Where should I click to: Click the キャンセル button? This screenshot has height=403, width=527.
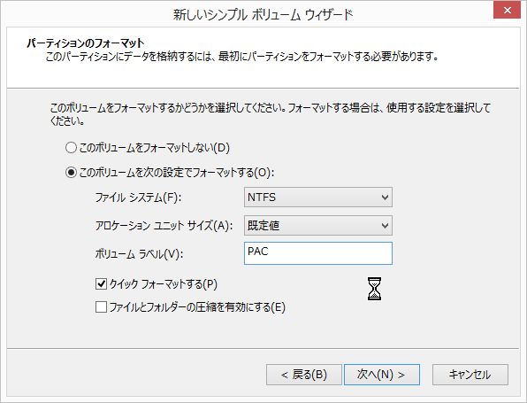coord(470,375)
